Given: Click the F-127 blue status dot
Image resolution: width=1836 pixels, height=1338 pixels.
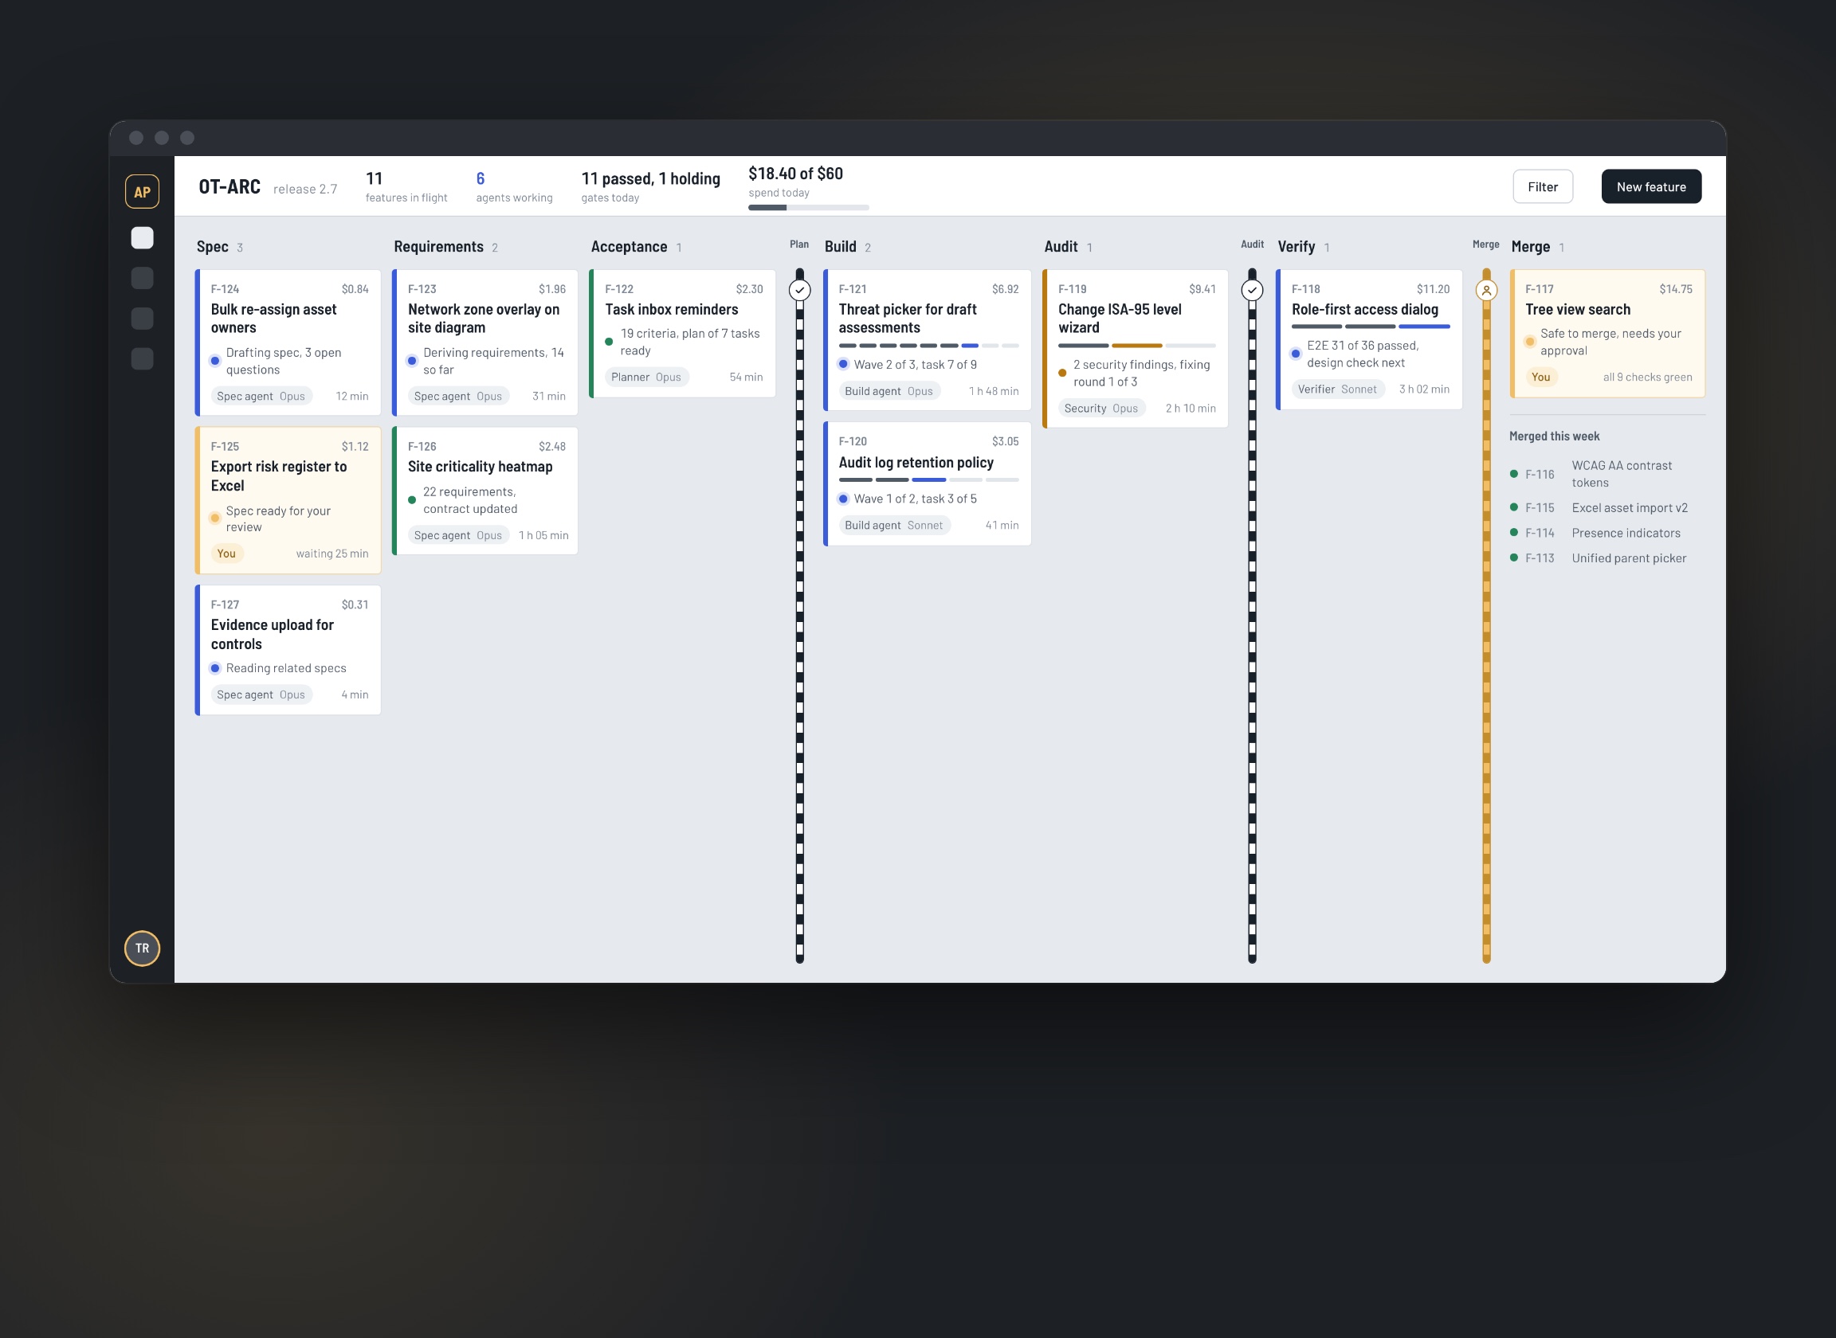Looking at the screenshot, I should click(x=214, y=669).
